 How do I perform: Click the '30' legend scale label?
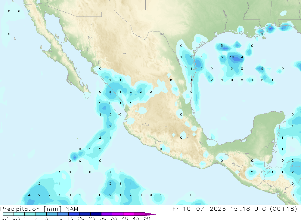103,218
